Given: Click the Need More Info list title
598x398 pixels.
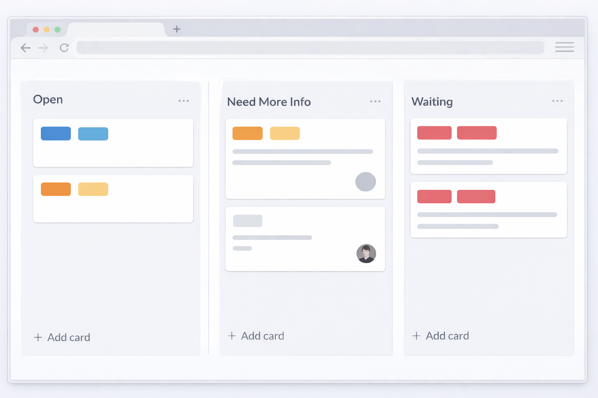Looking at the screenshot, I should [x=269, y=102].
